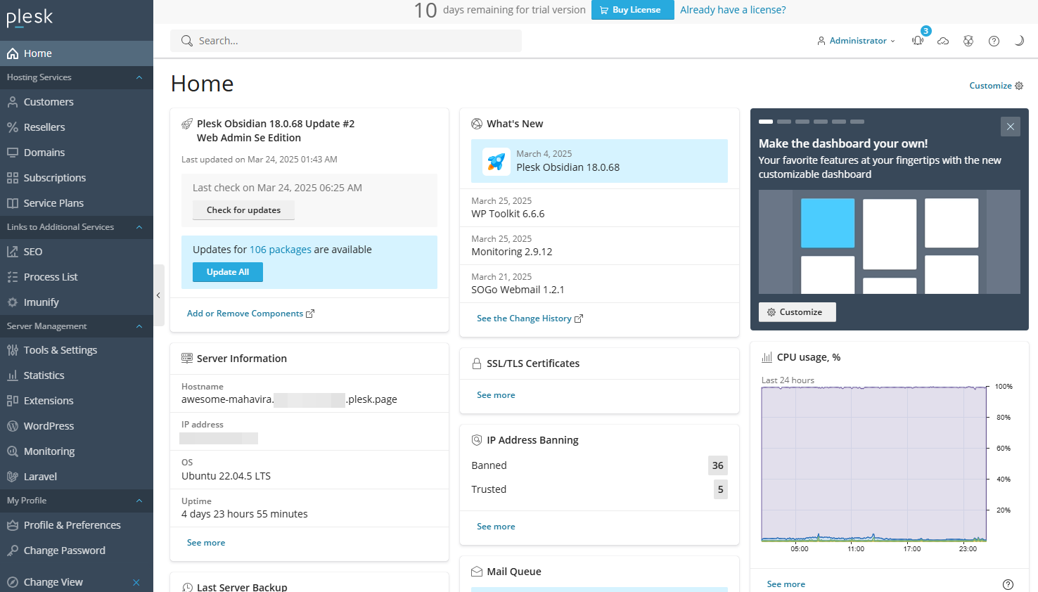Screen dimensions: 1038x592
Task: Click the Laravel sidebar icon
Action: [x=13, y=477]
